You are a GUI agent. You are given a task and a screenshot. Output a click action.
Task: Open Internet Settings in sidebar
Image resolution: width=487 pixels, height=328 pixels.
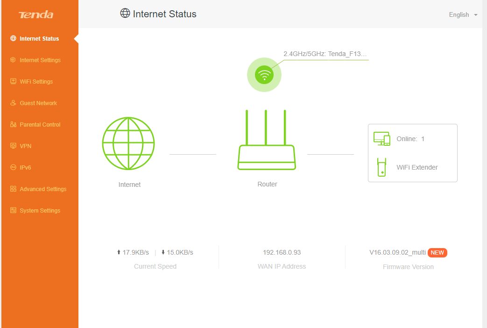pos(40,60)
